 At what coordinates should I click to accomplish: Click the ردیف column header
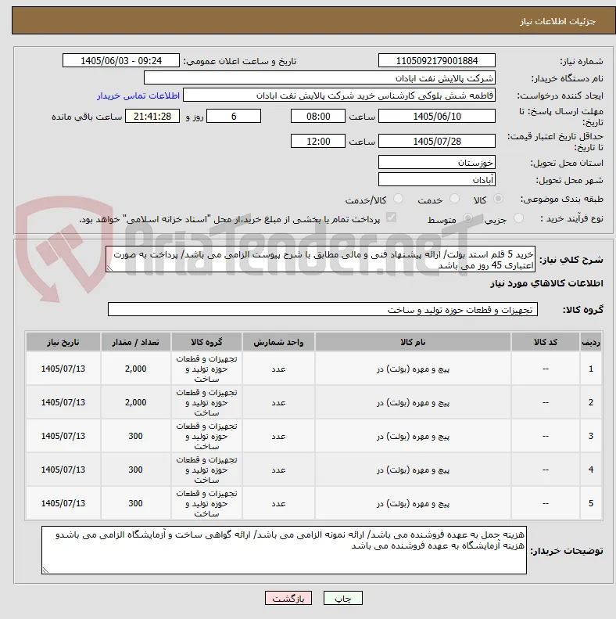click(x=591, y=342)
